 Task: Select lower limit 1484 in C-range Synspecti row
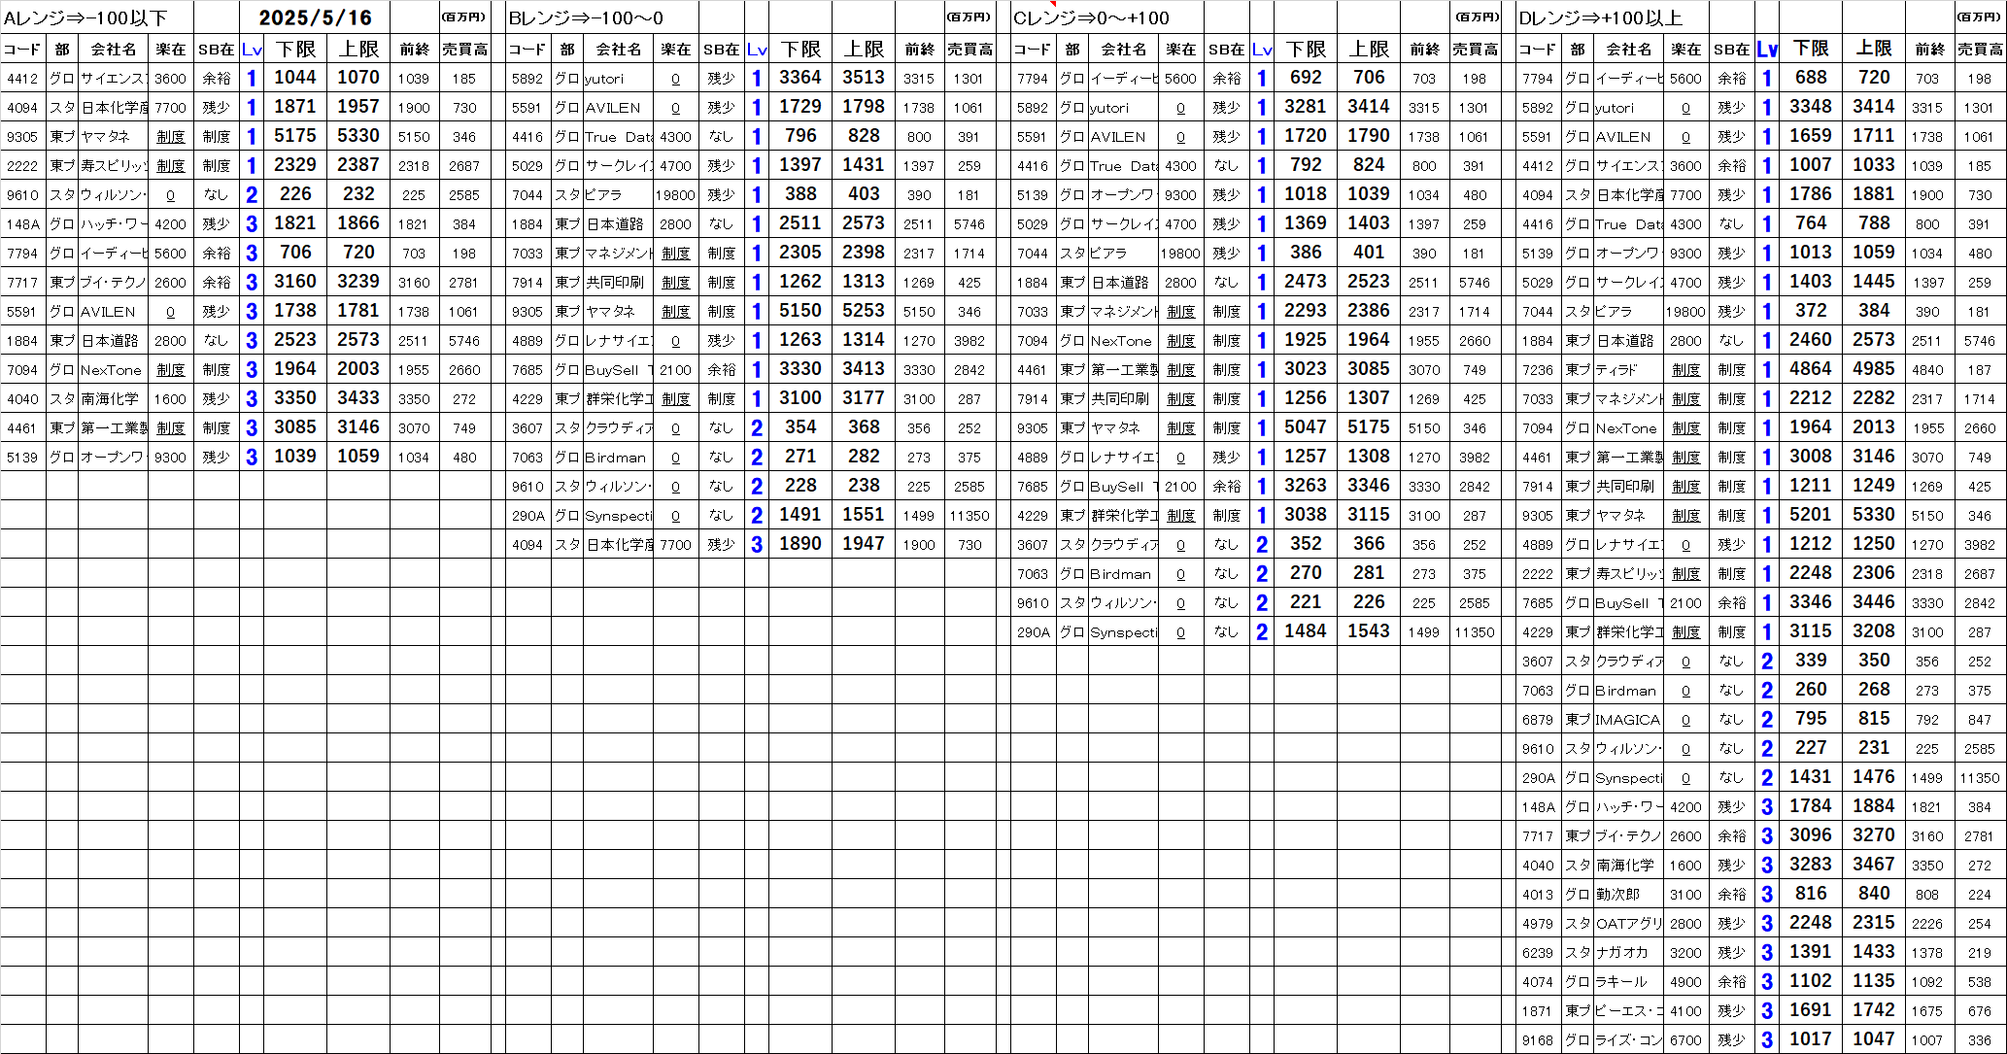[1306, 631]
